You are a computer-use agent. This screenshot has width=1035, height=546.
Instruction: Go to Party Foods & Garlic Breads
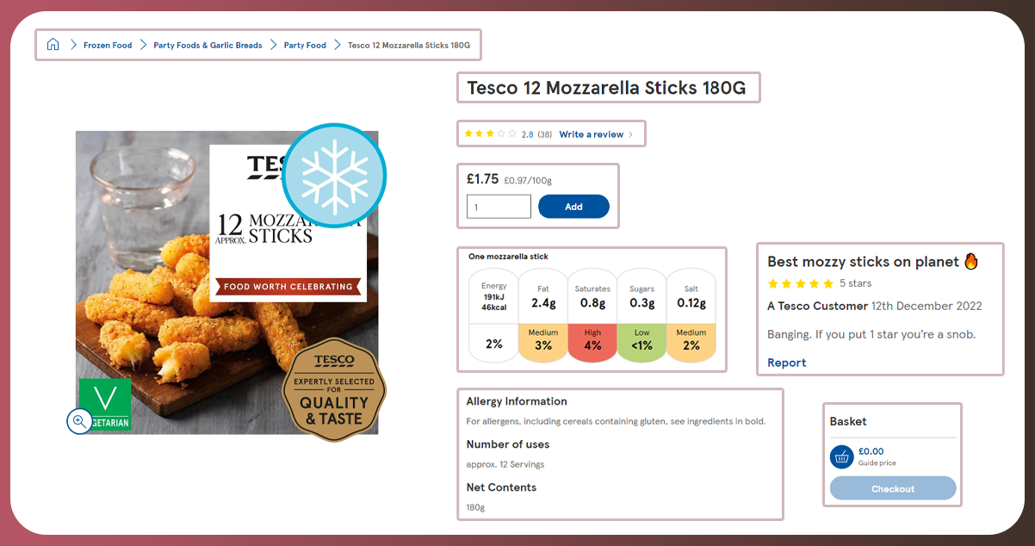208,45
